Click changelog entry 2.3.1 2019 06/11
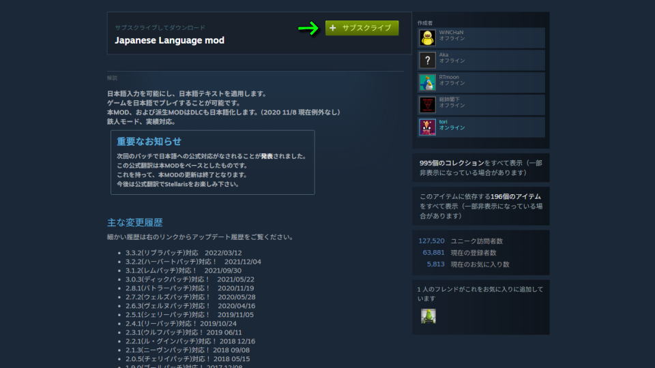 184,333
